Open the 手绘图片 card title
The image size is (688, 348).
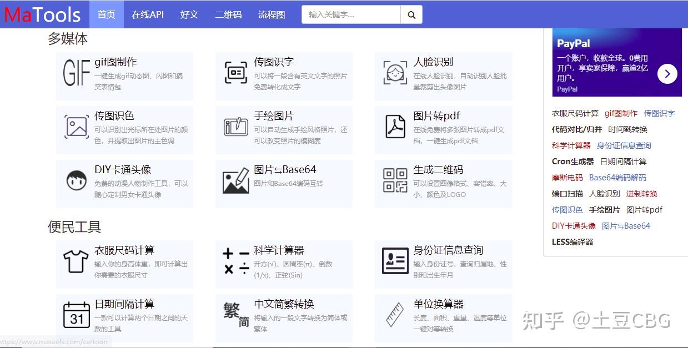pos(274,116)
